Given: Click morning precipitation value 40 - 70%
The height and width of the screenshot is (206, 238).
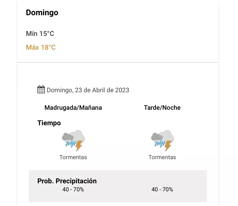Looking at the screenshot, I should pyautogui.click(x=73, y=189).
